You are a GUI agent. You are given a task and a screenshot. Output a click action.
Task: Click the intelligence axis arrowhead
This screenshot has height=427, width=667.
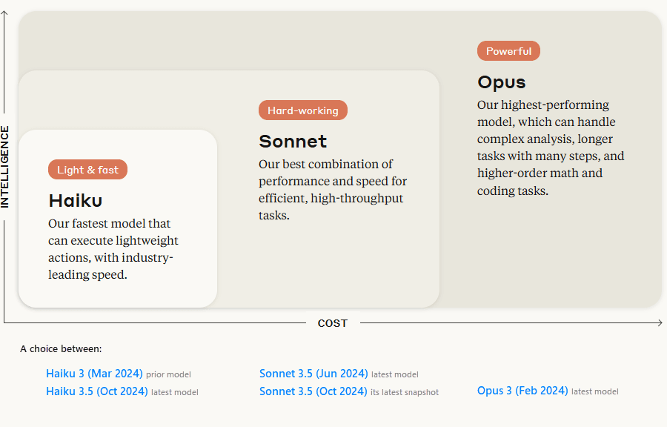coord(4,13)
